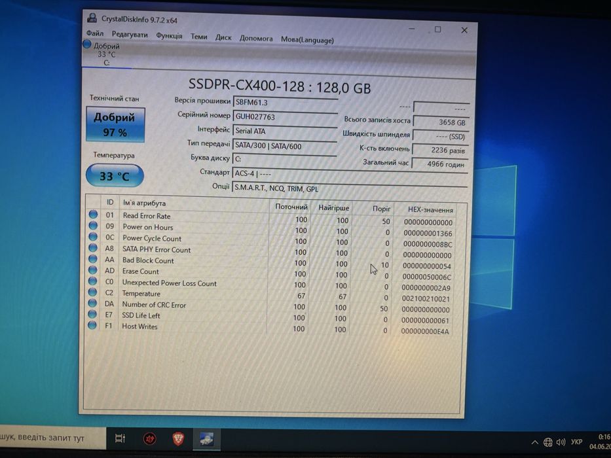Click the status icon for Power on Hours

click(93, 225)
